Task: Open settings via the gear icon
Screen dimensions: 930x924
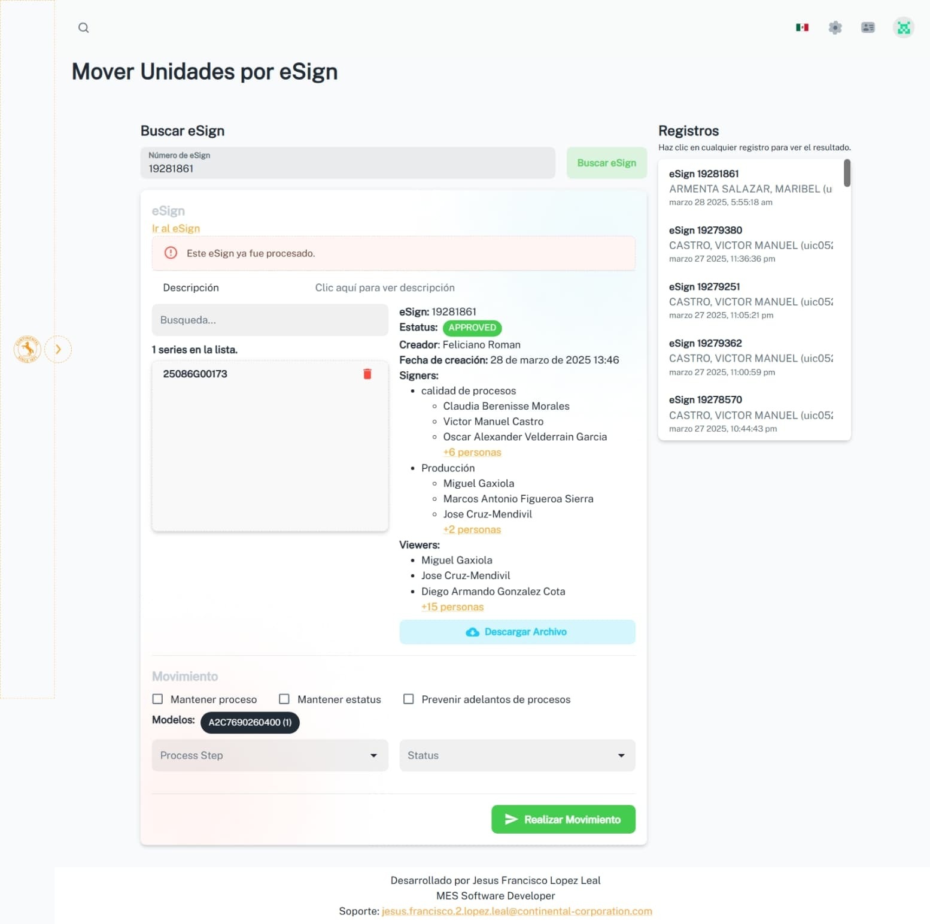Action: pos(835,28)
